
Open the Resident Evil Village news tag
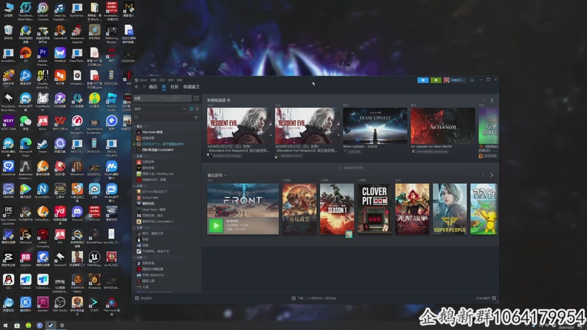227,155
